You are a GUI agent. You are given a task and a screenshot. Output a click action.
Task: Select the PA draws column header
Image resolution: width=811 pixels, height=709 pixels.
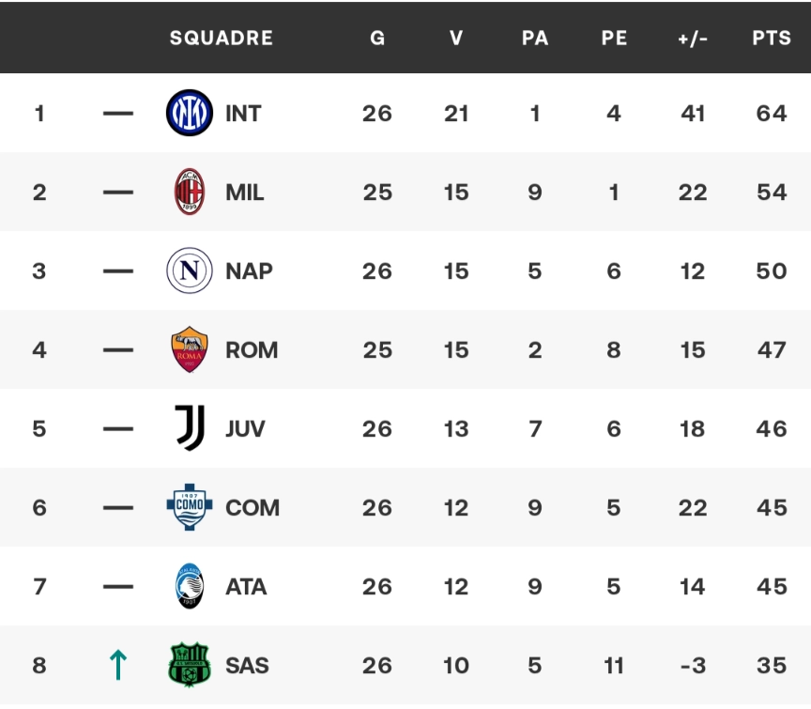pos(535,39)
